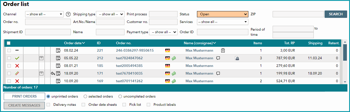
Task: Click the AM channel flag for test0701141262
Action: tap(168, 81)
